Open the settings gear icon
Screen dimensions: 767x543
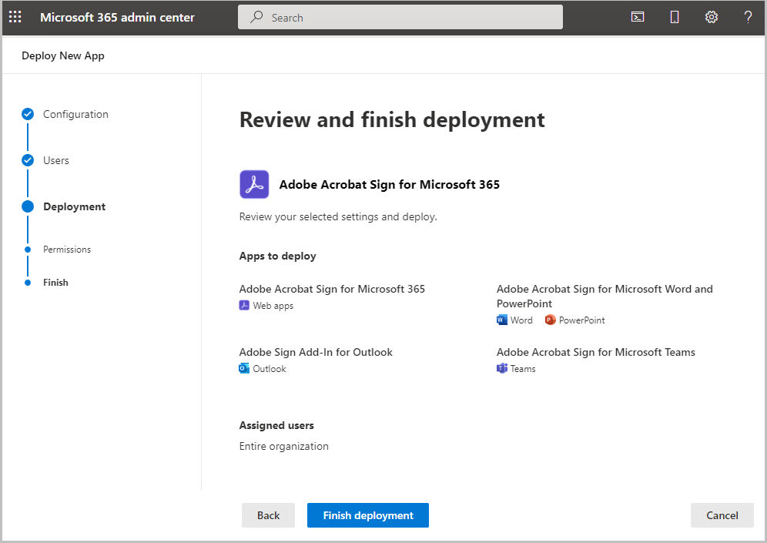712,17
